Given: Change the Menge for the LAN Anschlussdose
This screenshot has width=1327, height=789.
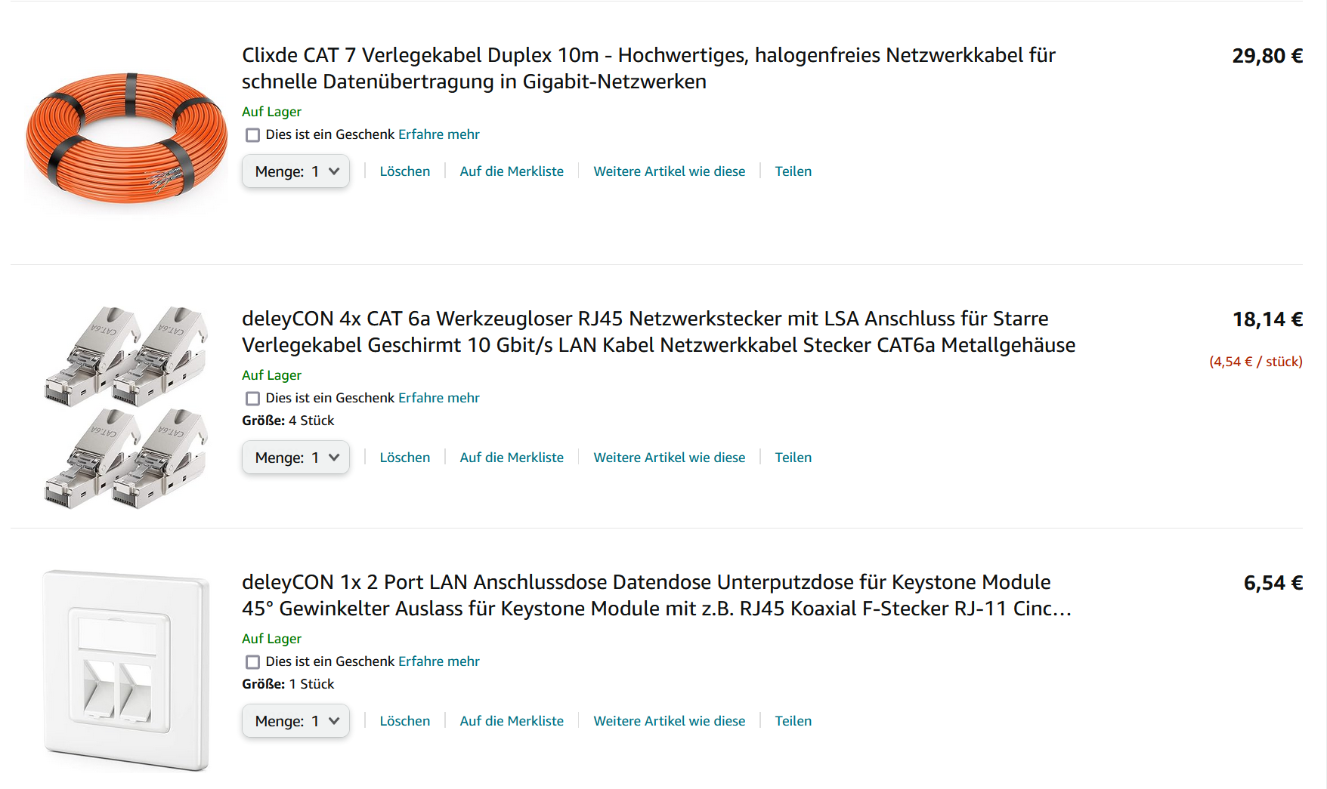Looking at the screenshot, I should pos(295,721).
